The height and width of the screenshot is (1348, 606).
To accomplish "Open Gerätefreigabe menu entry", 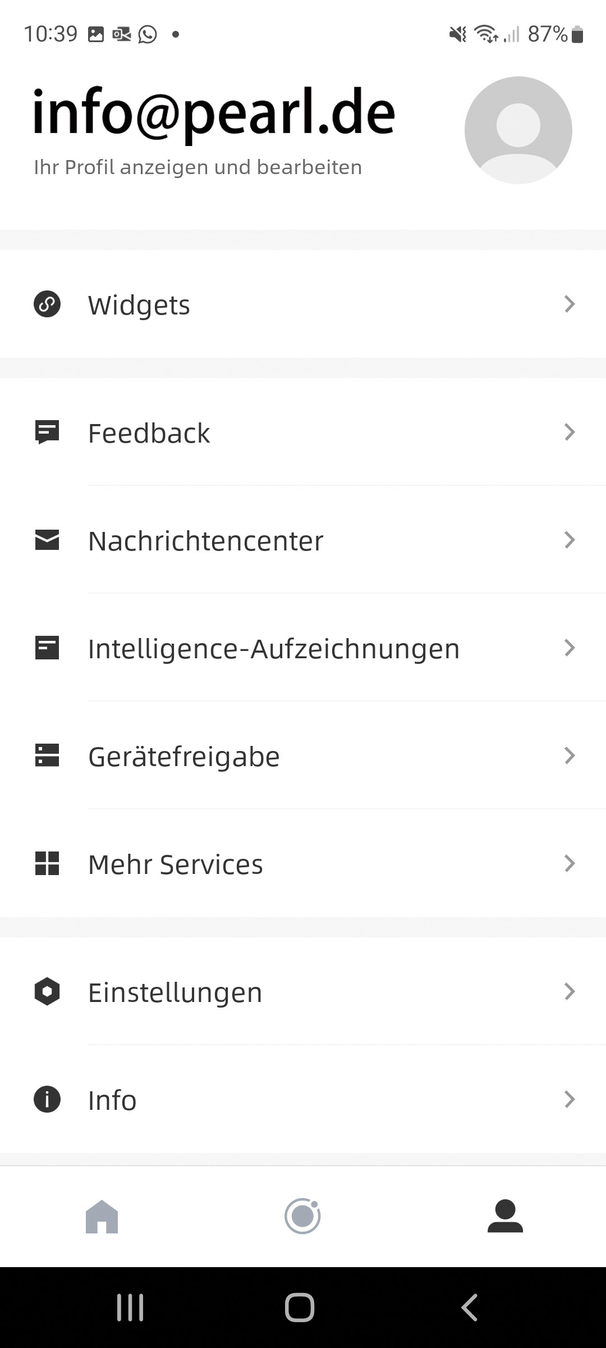I will pyautogui.click(x=184, y=757).
